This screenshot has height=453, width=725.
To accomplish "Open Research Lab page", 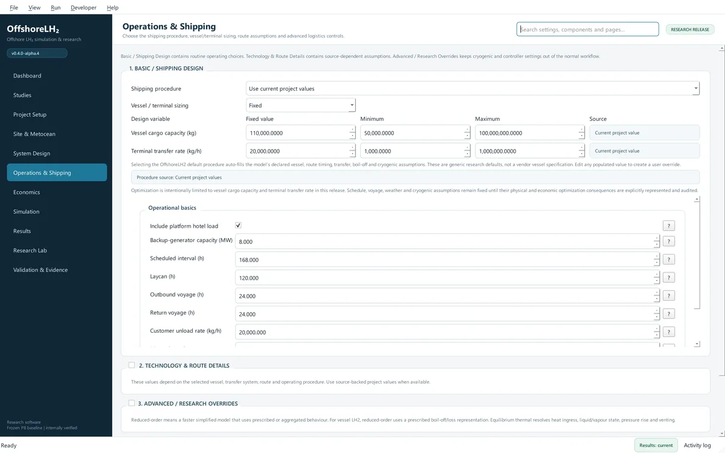I will 57,250.
